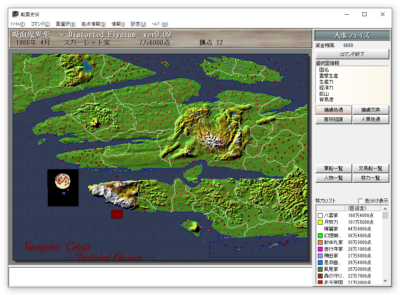Select the white swatch beside 八雲家
Screen dimensions: 400x295
tap(320, 216)
